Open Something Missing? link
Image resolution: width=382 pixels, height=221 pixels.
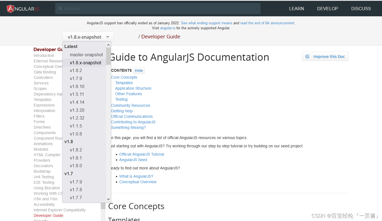tap(128, 127)
